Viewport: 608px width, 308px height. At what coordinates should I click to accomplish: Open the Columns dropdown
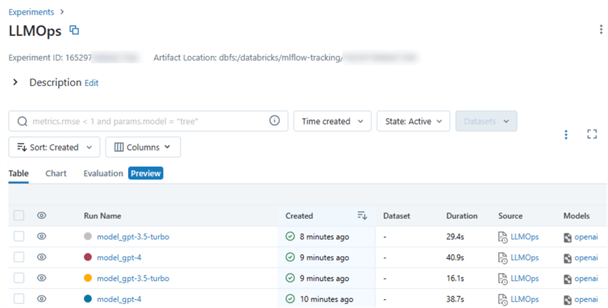(x=143, y=147)
